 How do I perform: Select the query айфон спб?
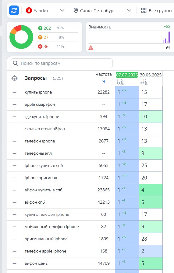[x=35, y=202]
